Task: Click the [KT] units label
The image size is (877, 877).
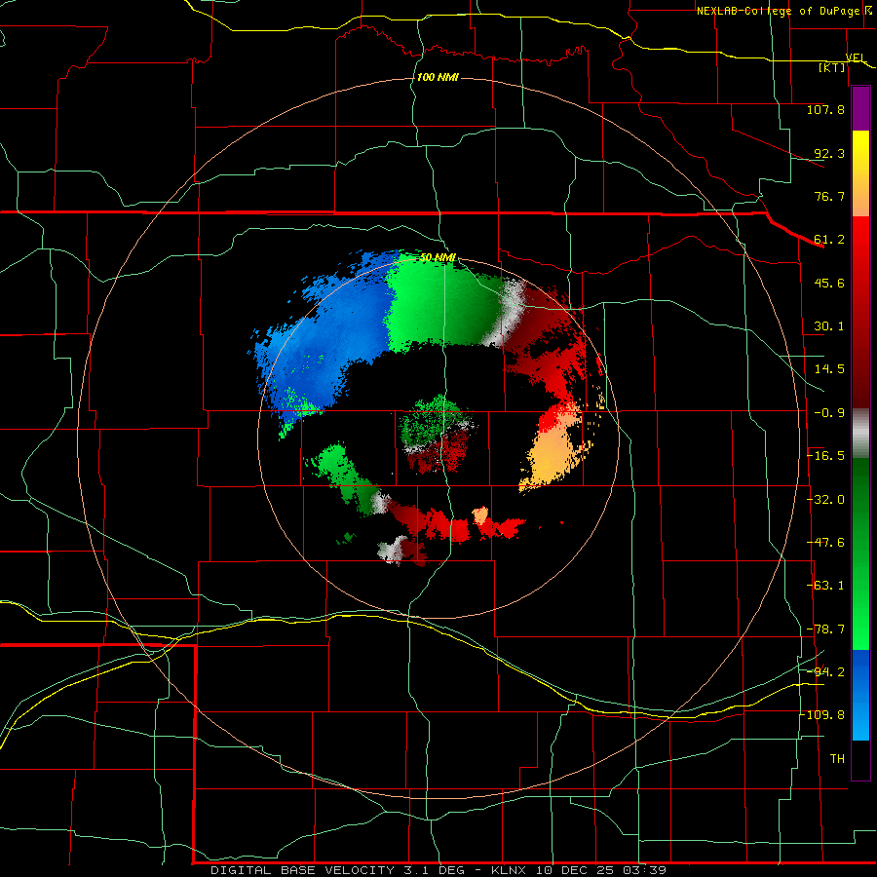Action: click(832, 67)
